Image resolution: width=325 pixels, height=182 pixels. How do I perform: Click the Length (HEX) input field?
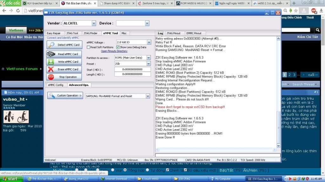click(x=132, y=74)
